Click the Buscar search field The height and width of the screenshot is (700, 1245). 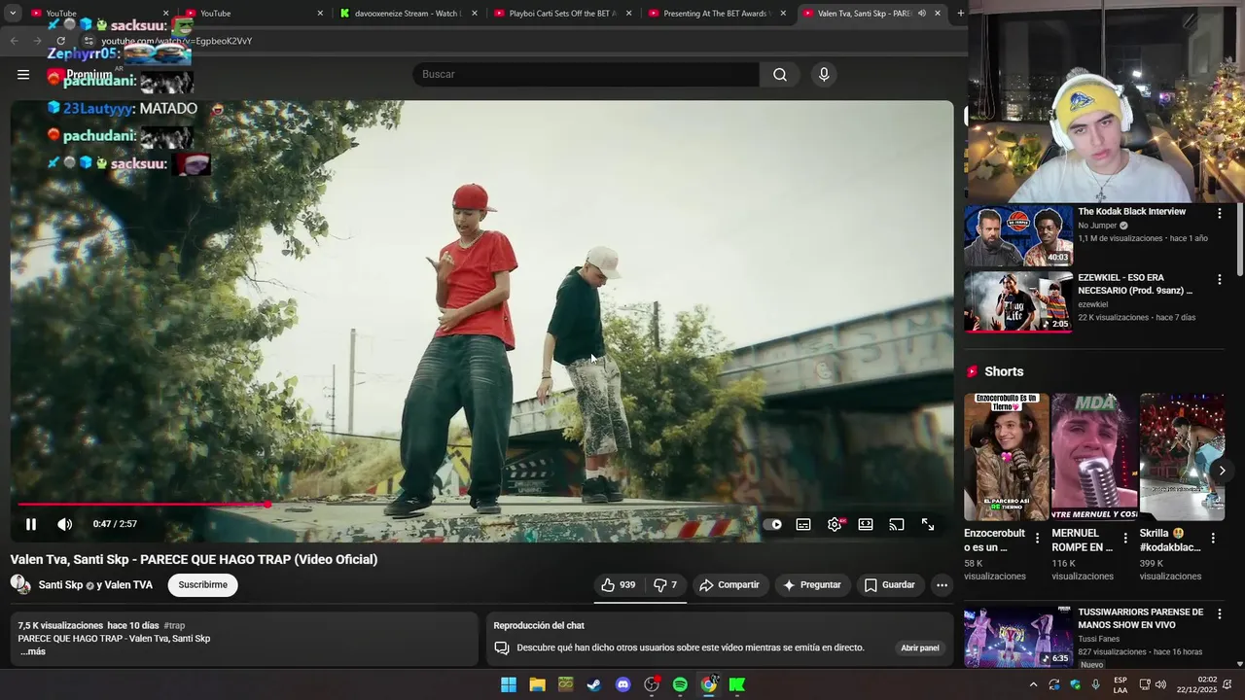[586, 74]
